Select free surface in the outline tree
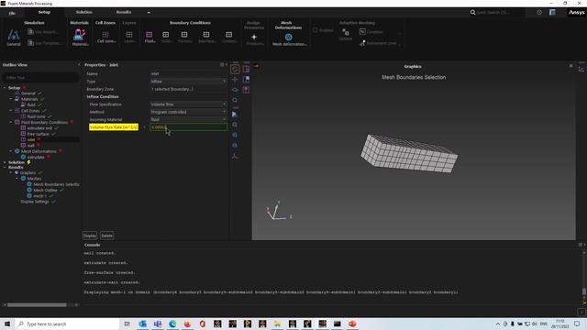Image resolution: width=587 pixels, height=330 pixels. 39,134
